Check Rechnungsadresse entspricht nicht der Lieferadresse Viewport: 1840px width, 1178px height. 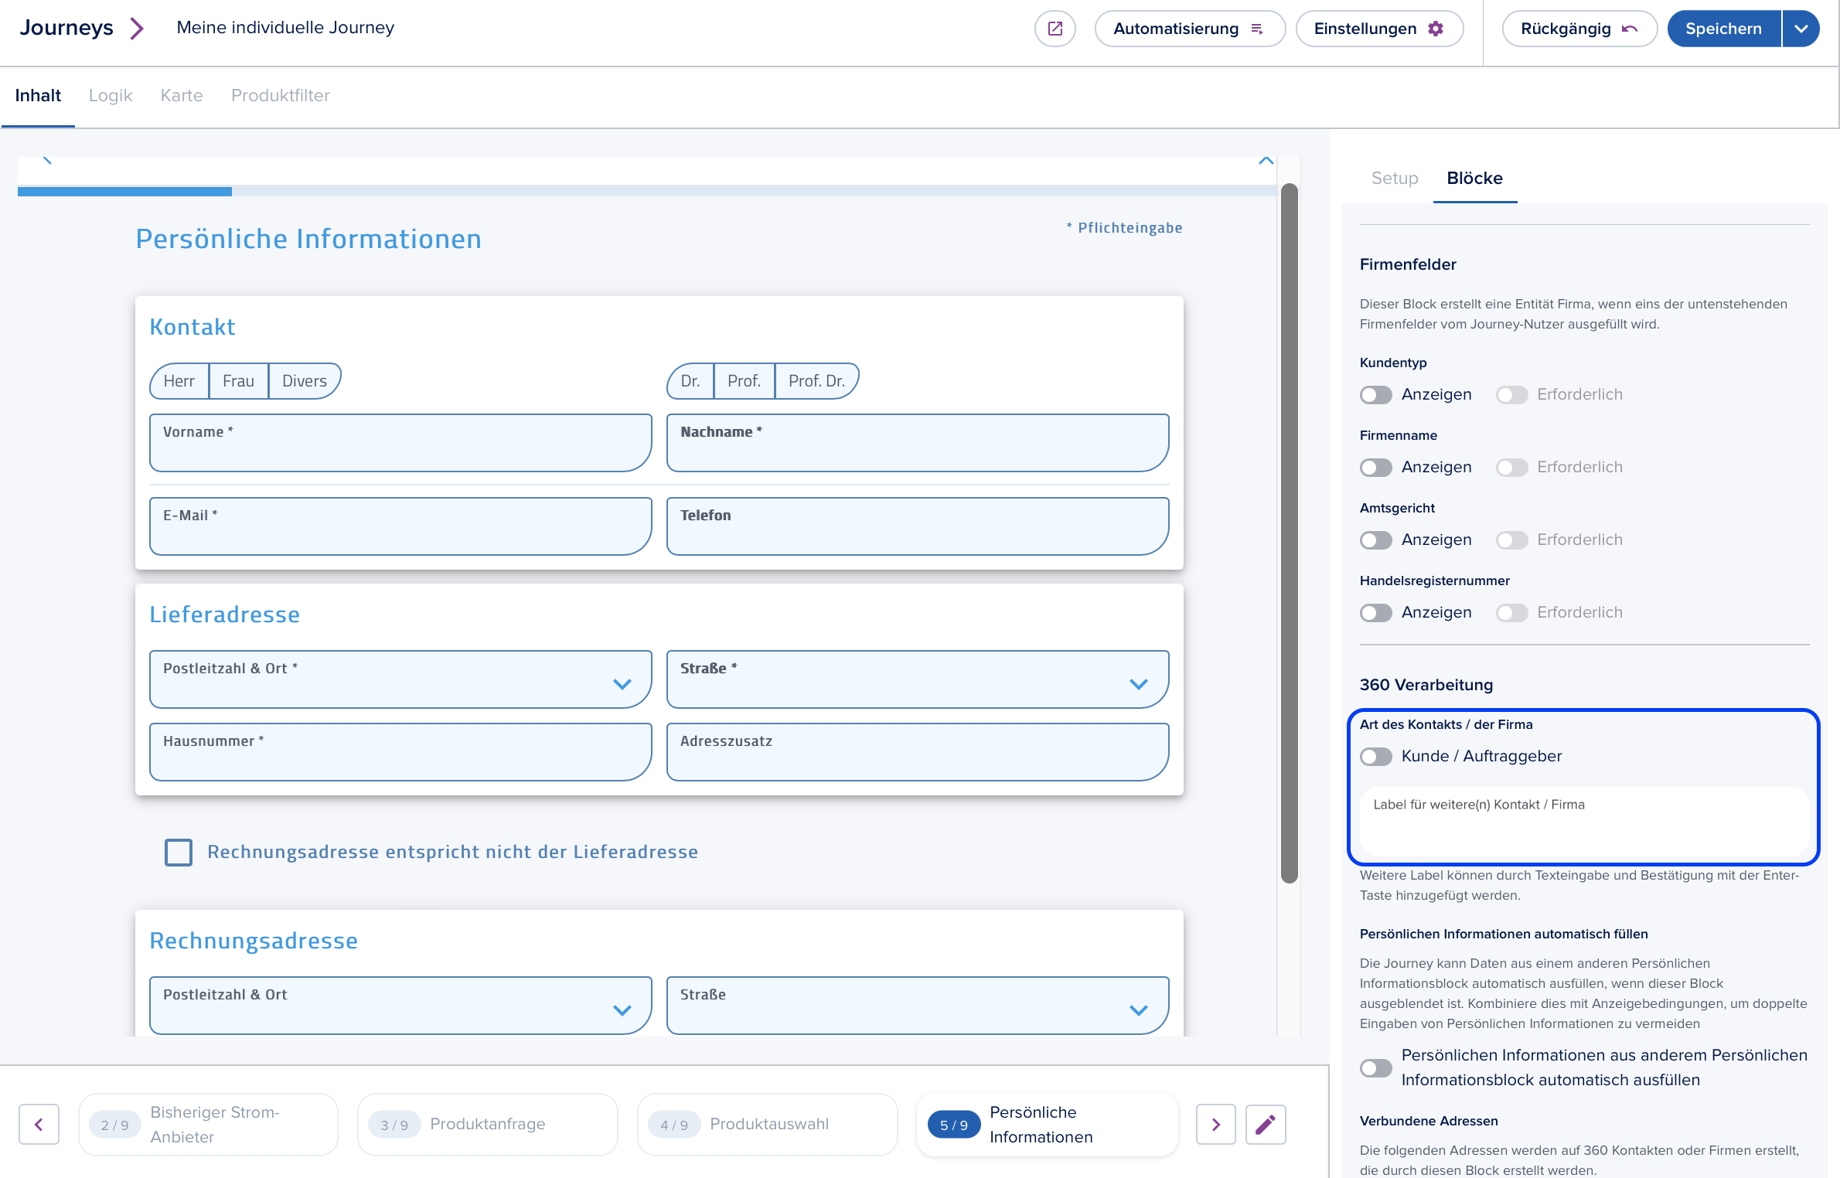point(179,853)
